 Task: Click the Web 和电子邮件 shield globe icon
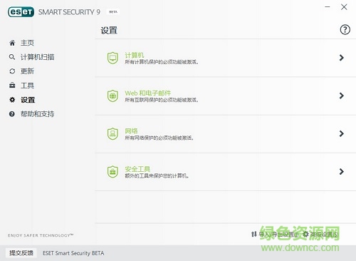point(112,96)
